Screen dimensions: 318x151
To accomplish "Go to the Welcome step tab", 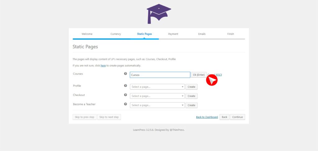I will 87,34.
